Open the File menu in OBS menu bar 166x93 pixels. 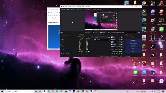coord(63,9)
